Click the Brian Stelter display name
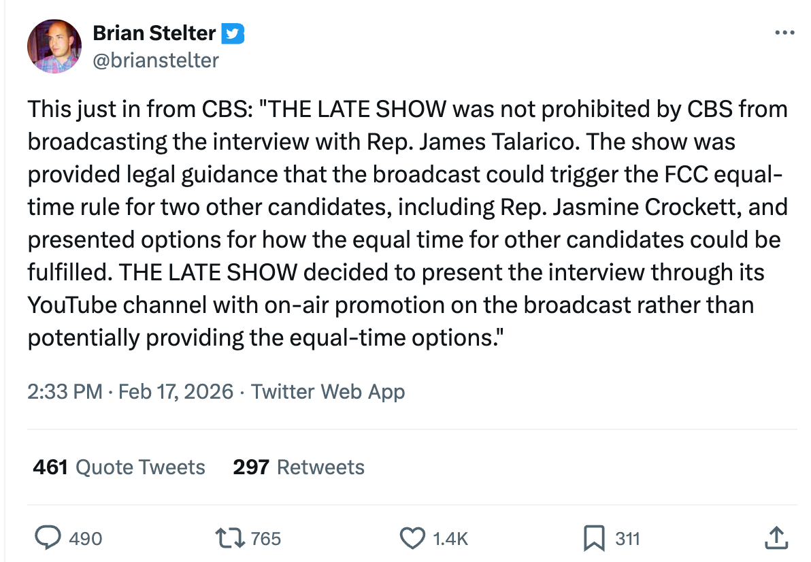Screen dimensions: 811x562 (154, 33)
